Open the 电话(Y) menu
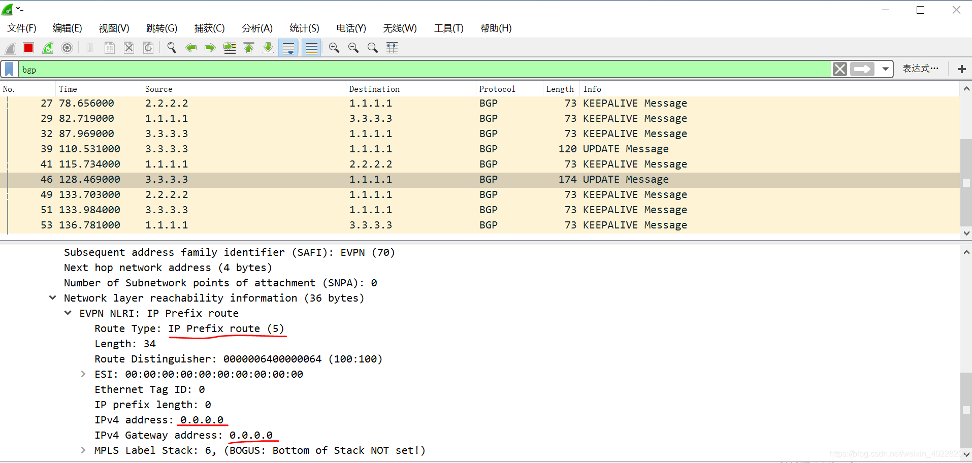The image size is (972, 463). tap(351, 28)
